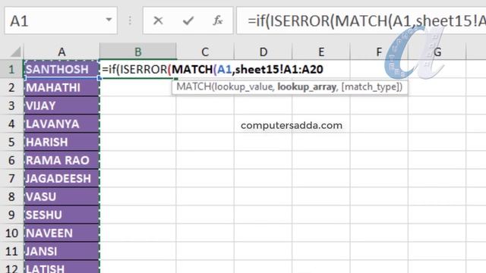
Task: Open Insert Function via fx icon
Action: [x=218, y=20]
